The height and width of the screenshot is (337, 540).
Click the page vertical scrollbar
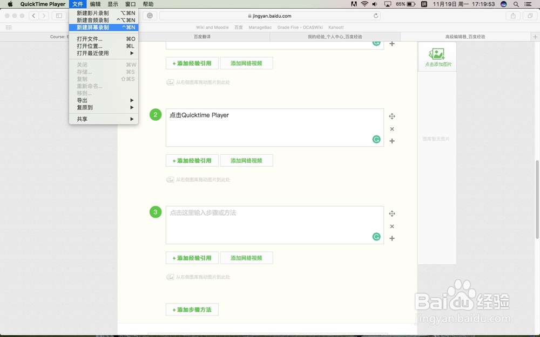tap(537, 200)
